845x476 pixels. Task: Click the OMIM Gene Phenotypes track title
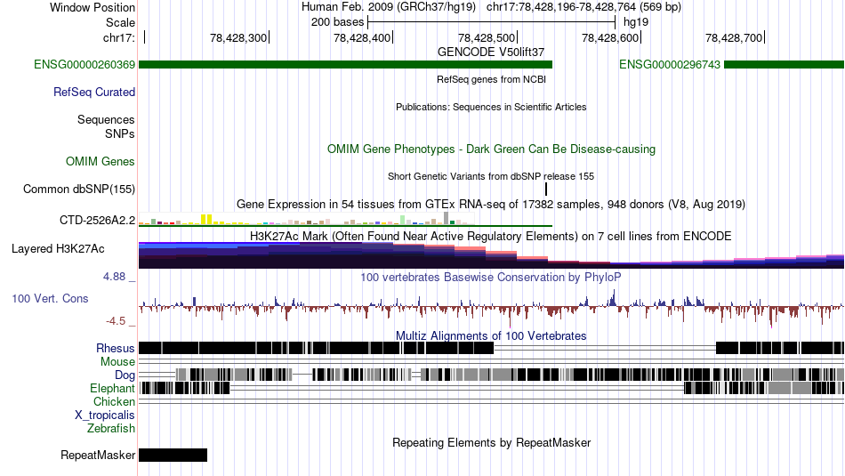click(492, 149)
